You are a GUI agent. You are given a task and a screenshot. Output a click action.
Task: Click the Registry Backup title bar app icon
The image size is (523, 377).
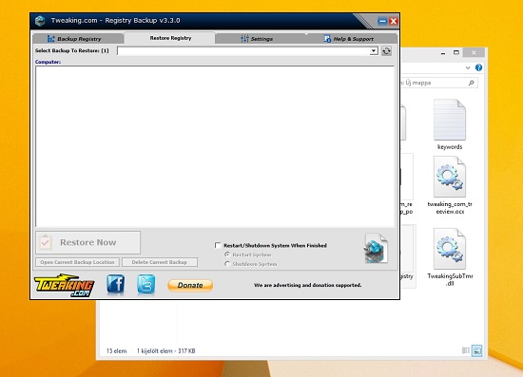click(x=40, y=21)
